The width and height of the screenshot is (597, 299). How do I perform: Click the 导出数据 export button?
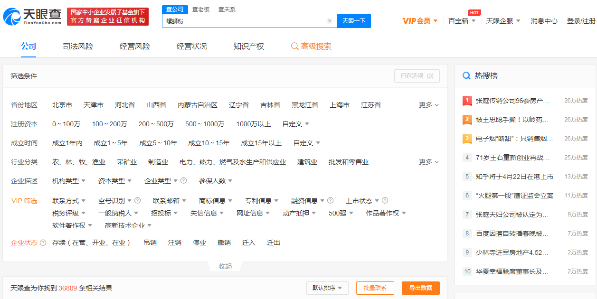coord(420,288)
